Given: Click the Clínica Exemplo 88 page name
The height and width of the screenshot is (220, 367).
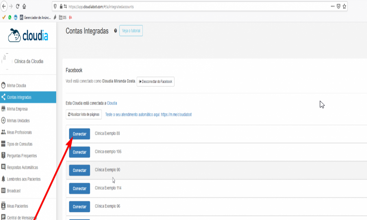Looking at the screenshot, I should pos(107,134).
